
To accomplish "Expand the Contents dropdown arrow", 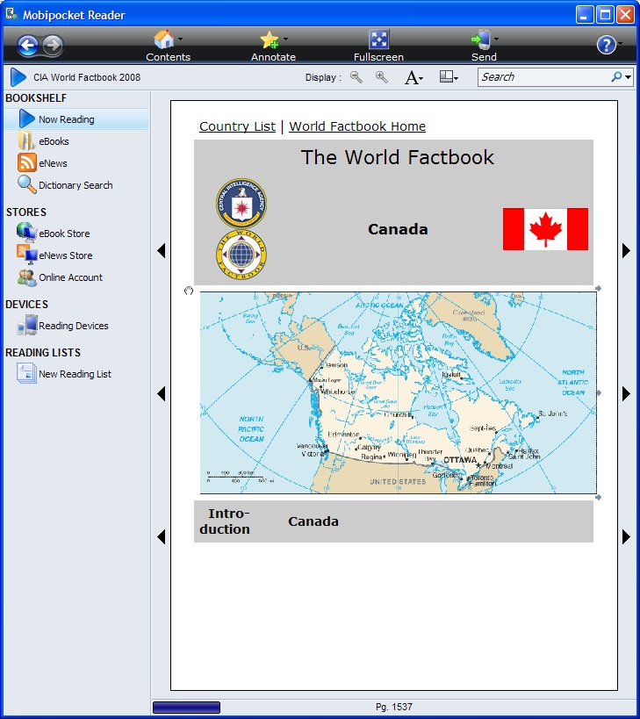I will pos(180,39).
